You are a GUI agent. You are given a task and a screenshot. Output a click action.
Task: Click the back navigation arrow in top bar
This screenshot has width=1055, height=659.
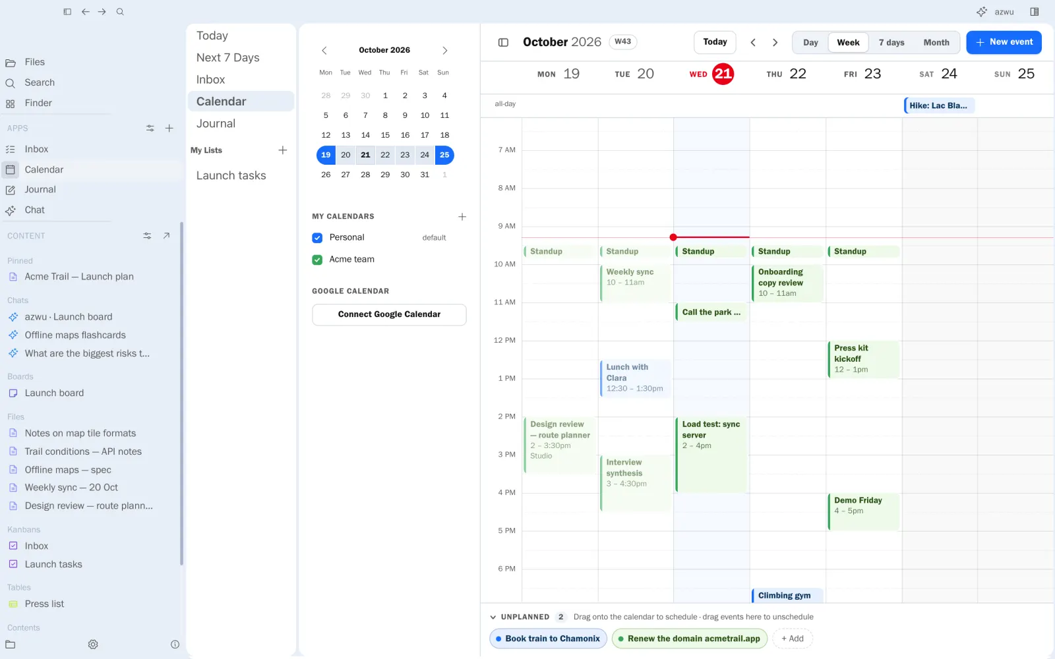(85, 12)
